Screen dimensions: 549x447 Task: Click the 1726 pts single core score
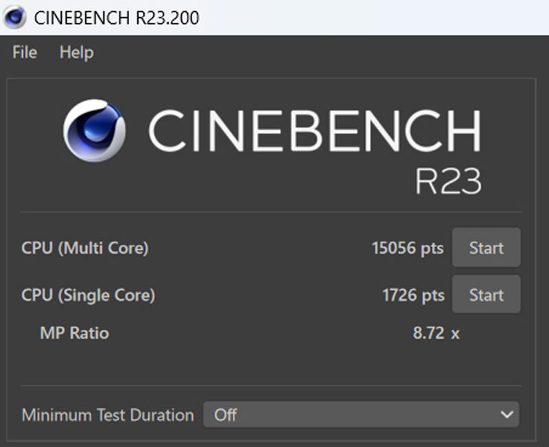(x=413, y=295)
